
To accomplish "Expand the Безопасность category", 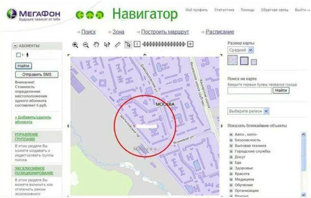I will [x=231, y=140].
